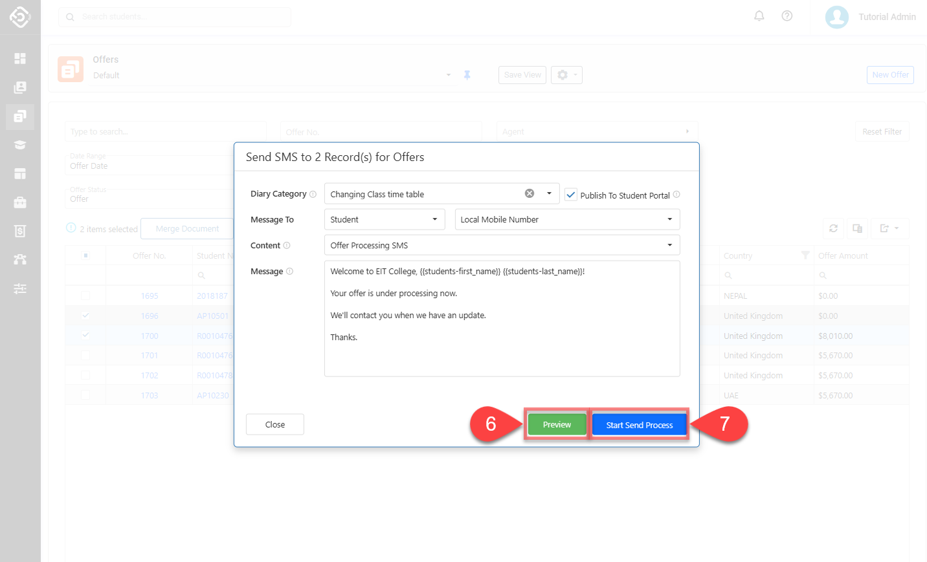This screenshot has height=562, width=927.
Task: Open the dashboard icon in sidebar
Action: click(x=20, y=59)
